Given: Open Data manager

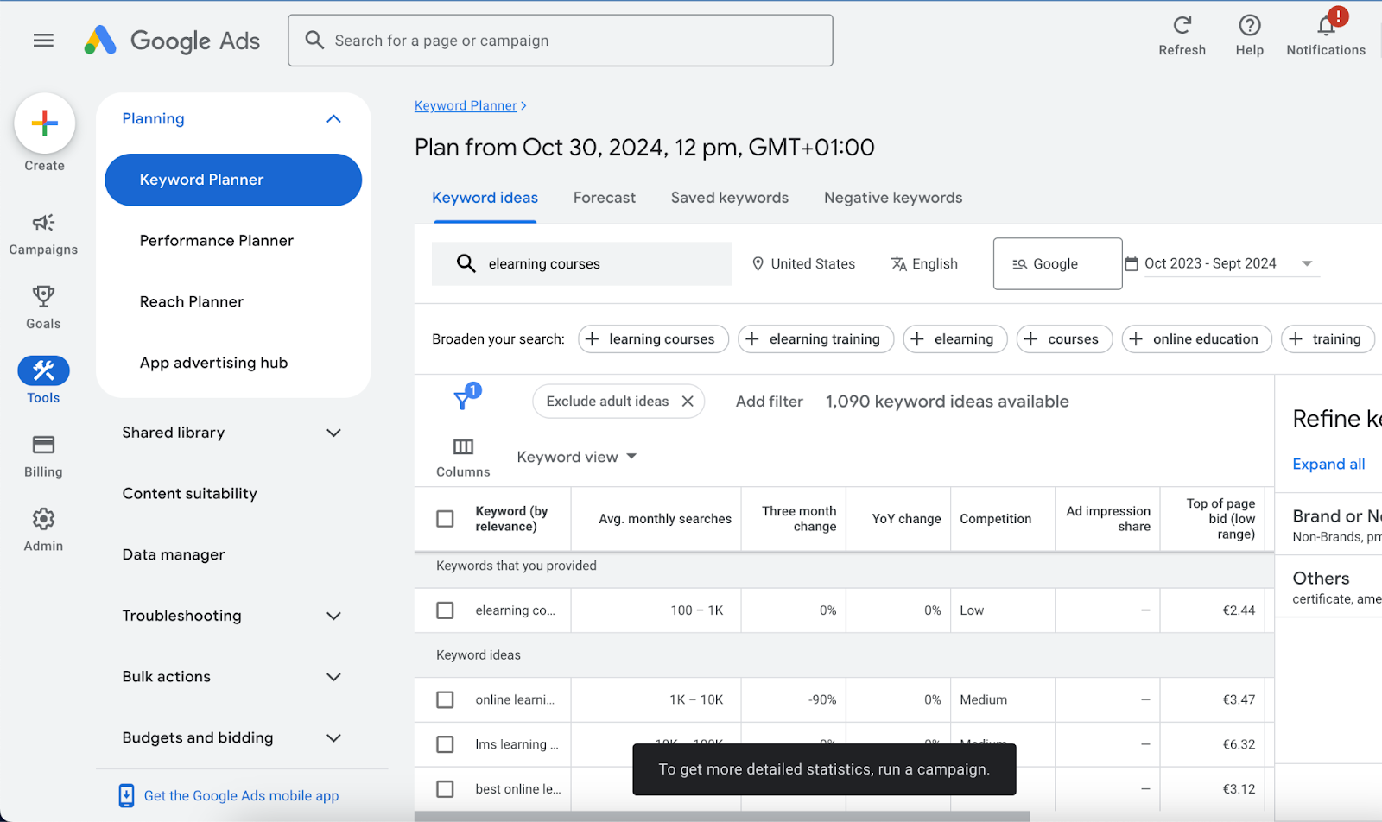Looking at the screenshot, I should point(173,555).
